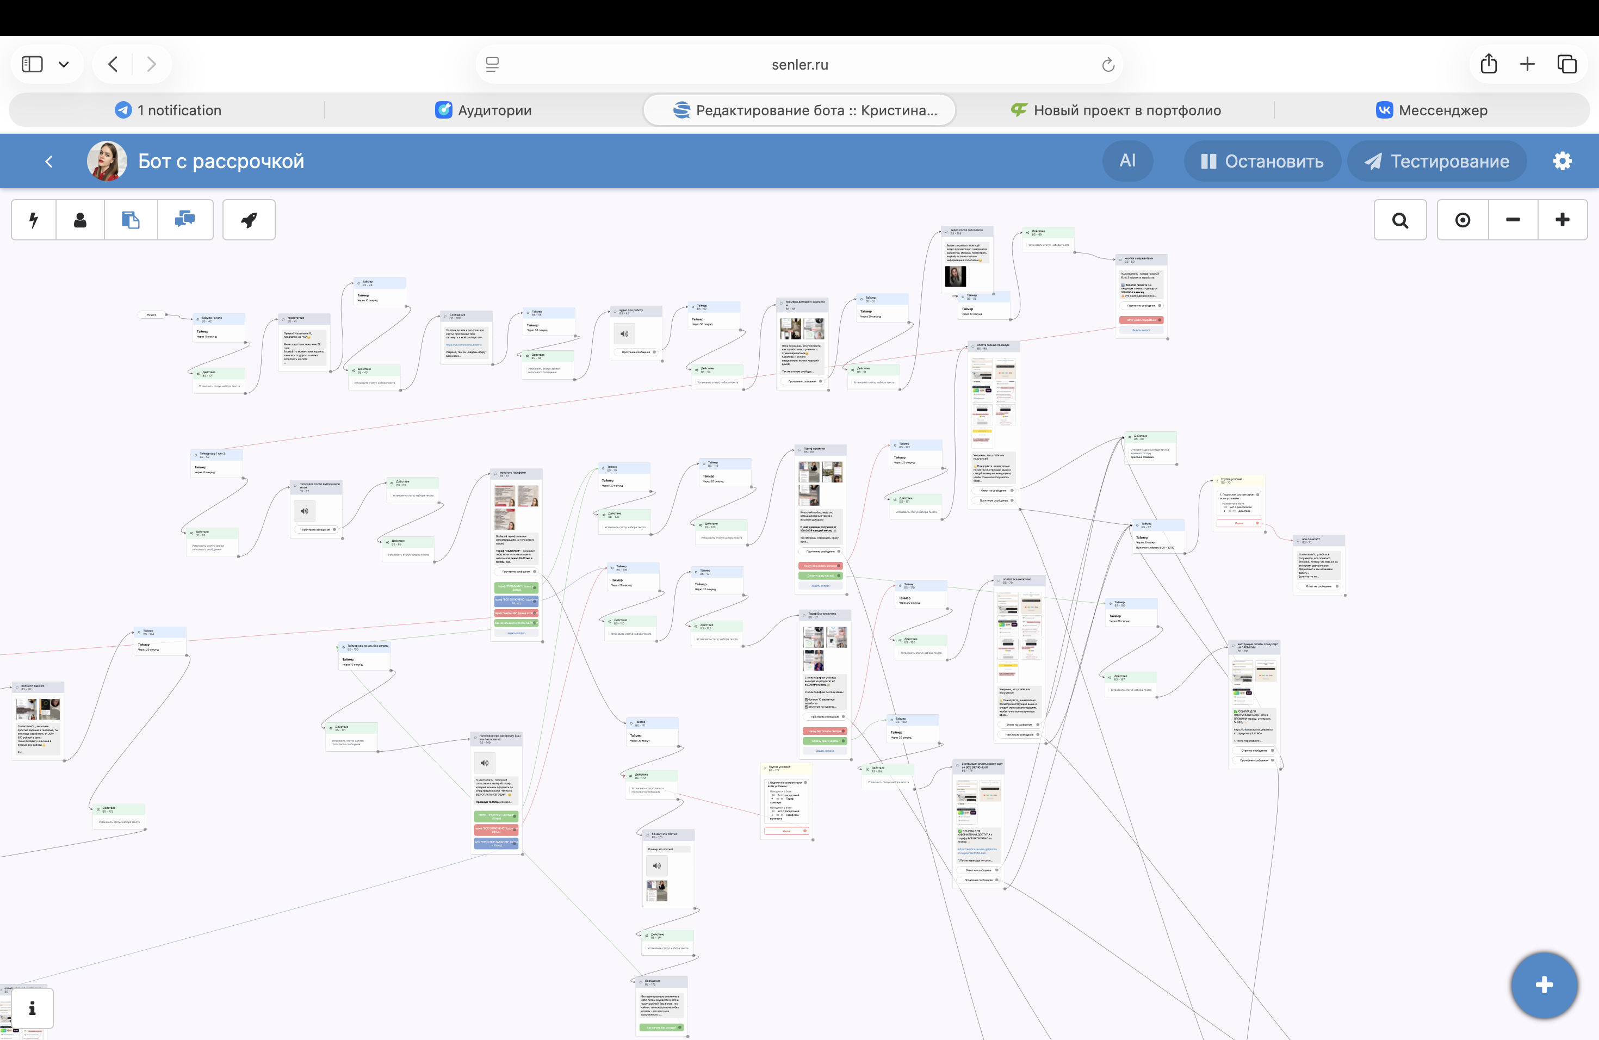
Task: Click speaker icon in голосовое про рассрочку node
Action: point(484,763)
